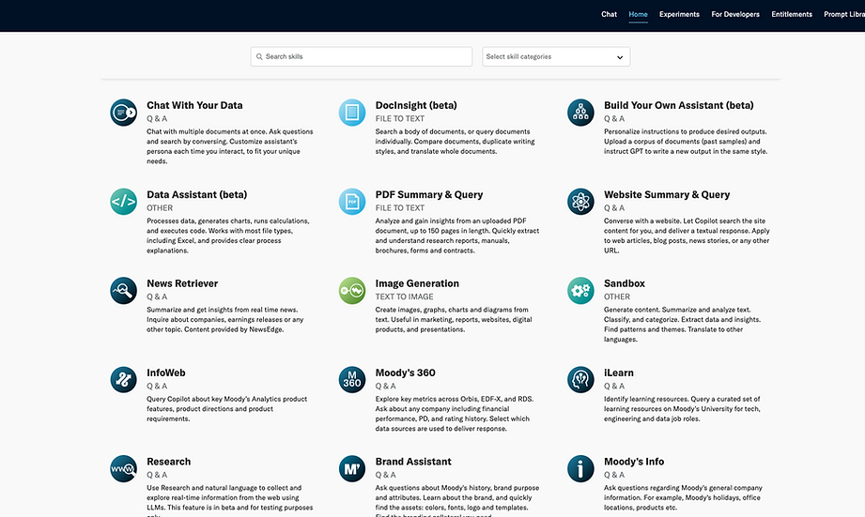The image size is (865, 517).
Task: Click the FILE TO TEXT label under DocInsight
Action: click(400, 118)
